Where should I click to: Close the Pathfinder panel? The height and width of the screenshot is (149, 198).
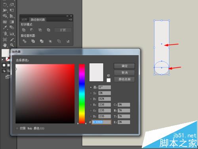pyautogui.click(x=71, y=16)
